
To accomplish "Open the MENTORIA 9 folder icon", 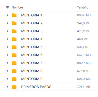I will [x=14, y=79].
